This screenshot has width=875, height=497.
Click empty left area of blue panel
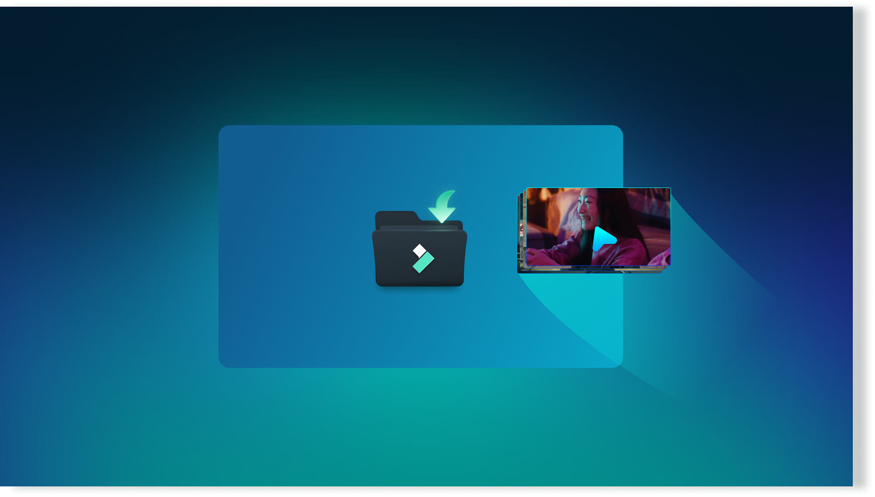(x=283, y=246)
